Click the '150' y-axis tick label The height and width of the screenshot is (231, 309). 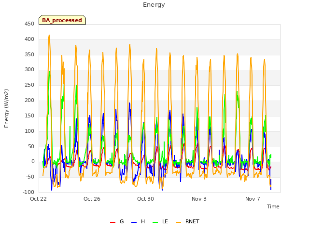click(29, 115)
